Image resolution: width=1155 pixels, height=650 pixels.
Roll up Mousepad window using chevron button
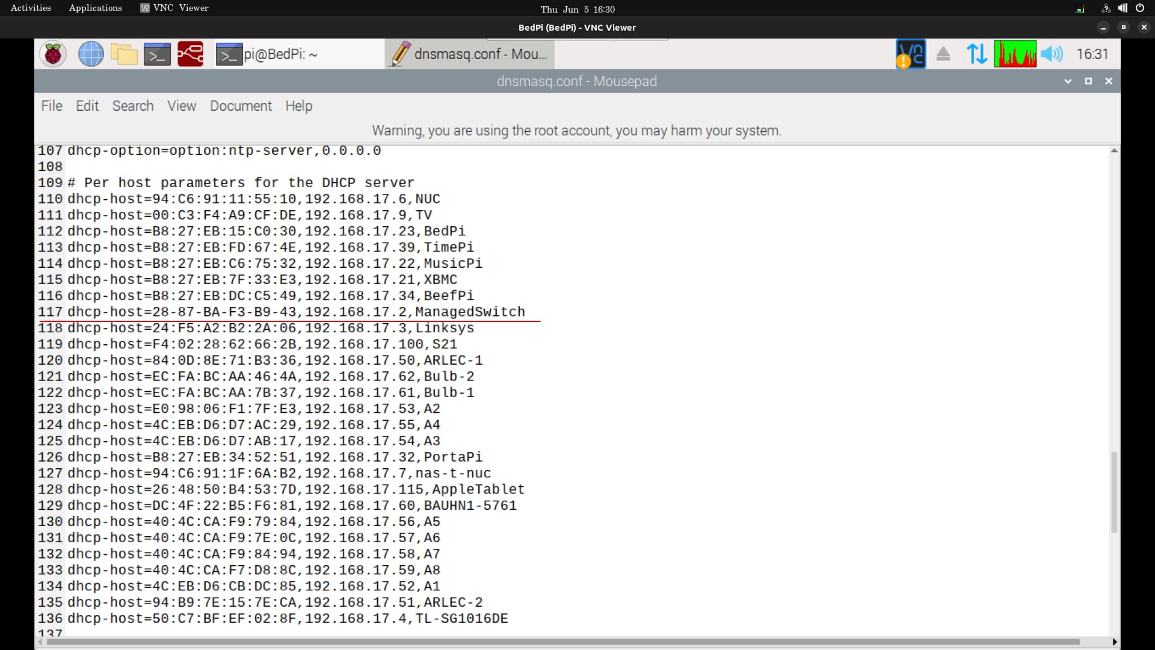click(x=1068, y=81)
